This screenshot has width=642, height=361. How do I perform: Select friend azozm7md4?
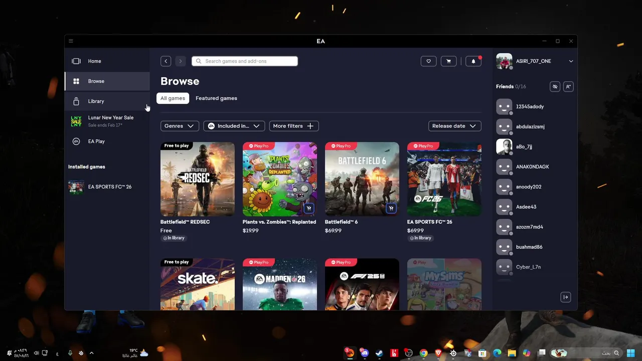[534, 227]
